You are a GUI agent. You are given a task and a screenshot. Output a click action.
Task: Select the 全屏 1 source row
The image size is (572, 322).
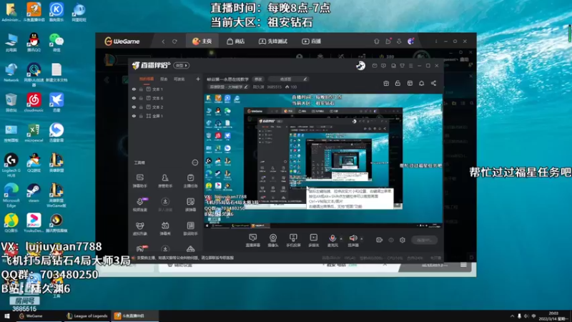pyautogui.click(x=166, y=116)
